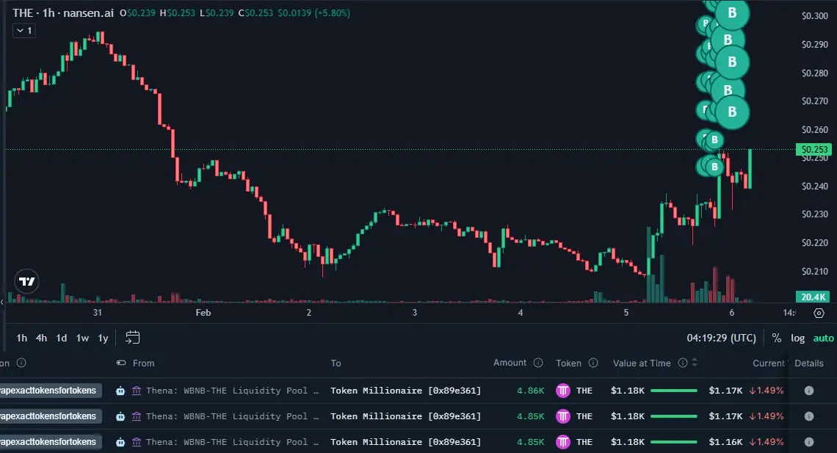Click the From column header
This screenshot has width=837, height=453.
coord(143,363)
